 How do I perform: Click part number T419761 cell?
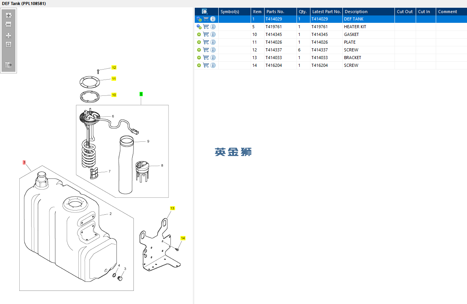(280, 27)
